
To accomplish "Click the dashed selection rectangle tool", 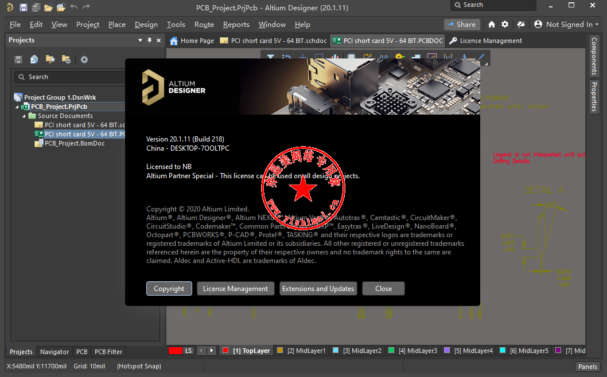I will [318, 57].
